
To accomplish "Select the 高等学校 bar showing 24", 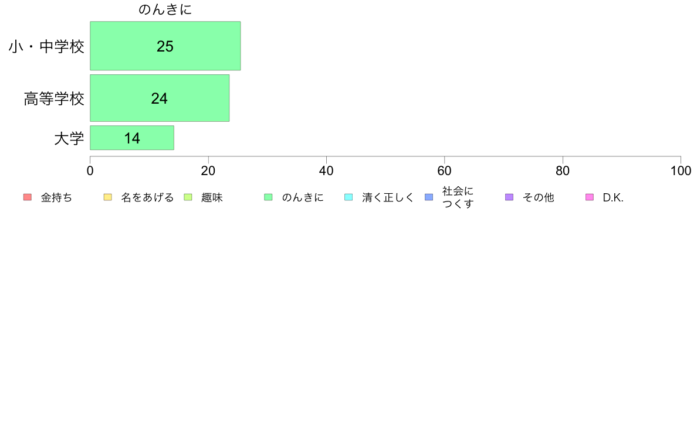I will pos(160,98).
